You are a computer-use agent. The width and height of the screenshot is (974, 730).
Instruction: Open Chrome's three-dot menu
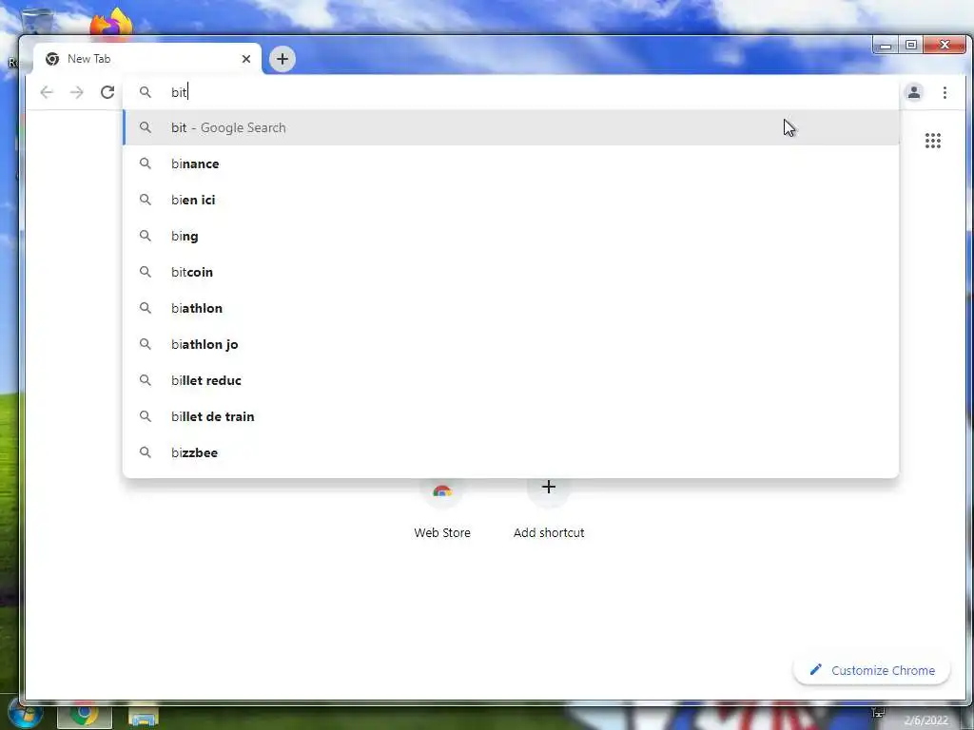945,92
